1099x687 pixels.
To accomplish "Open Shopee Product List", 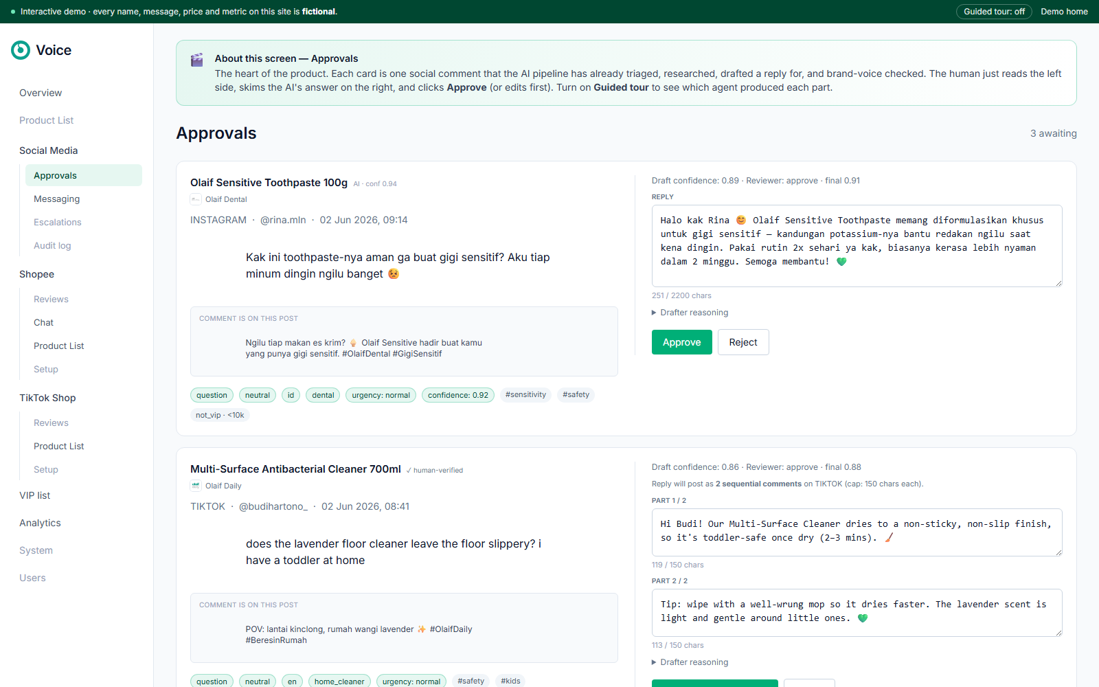I will click(x=58, y=346).
